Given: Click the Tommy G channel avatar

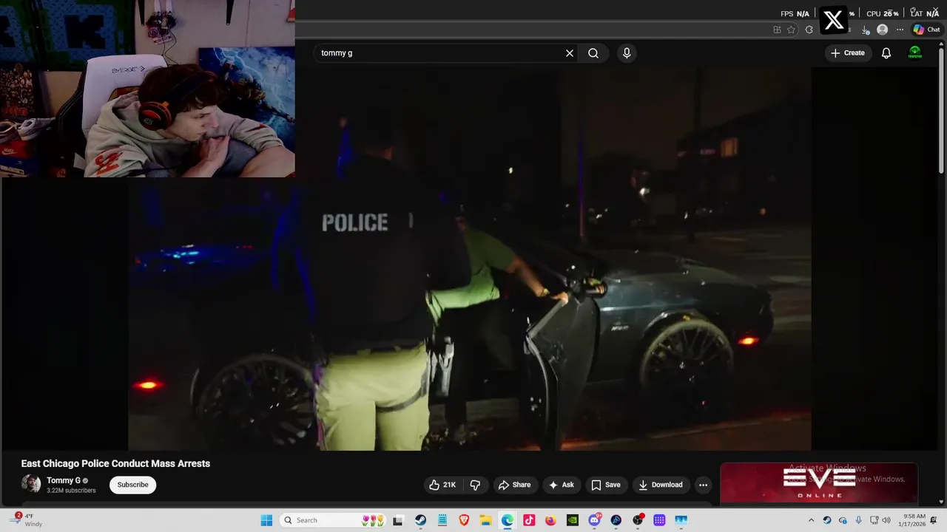Looking at the screenshot, I should point(31,484).
